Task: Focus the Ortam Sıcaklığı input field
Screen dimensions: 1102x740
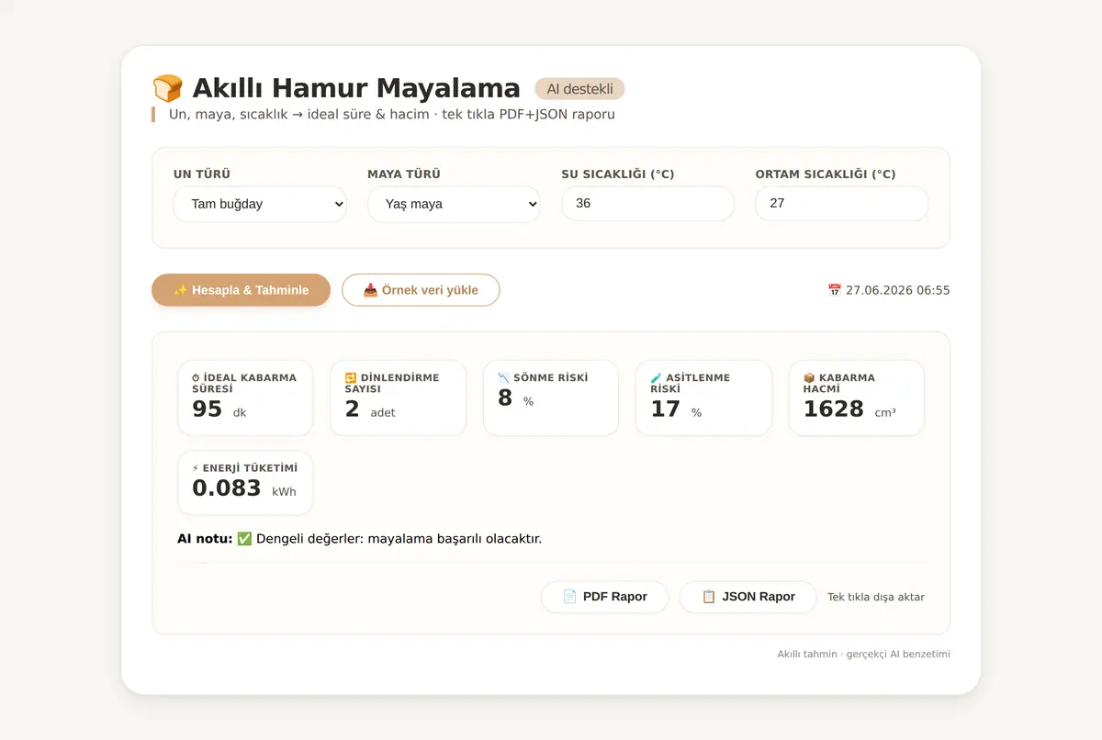Action: click(x=841, y=203)
